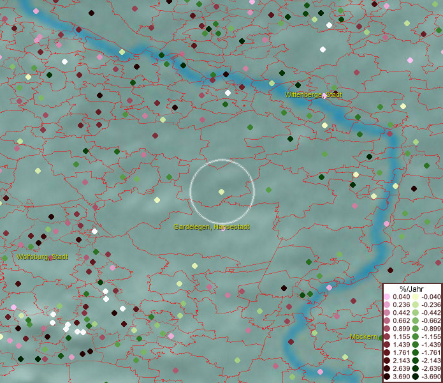The image size is (443, 383).
Task: Pick the 0.236 legend color swatch
Action: (387, 304)
